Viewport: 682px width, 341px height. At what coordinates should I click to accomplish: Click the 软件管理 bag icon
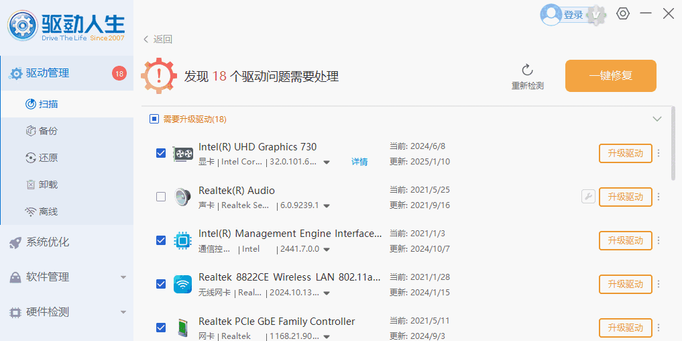coord(15,277)
